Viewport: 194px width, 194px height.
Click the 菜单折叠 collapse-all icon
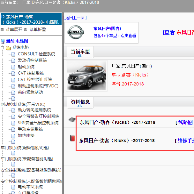pos(26,29)
